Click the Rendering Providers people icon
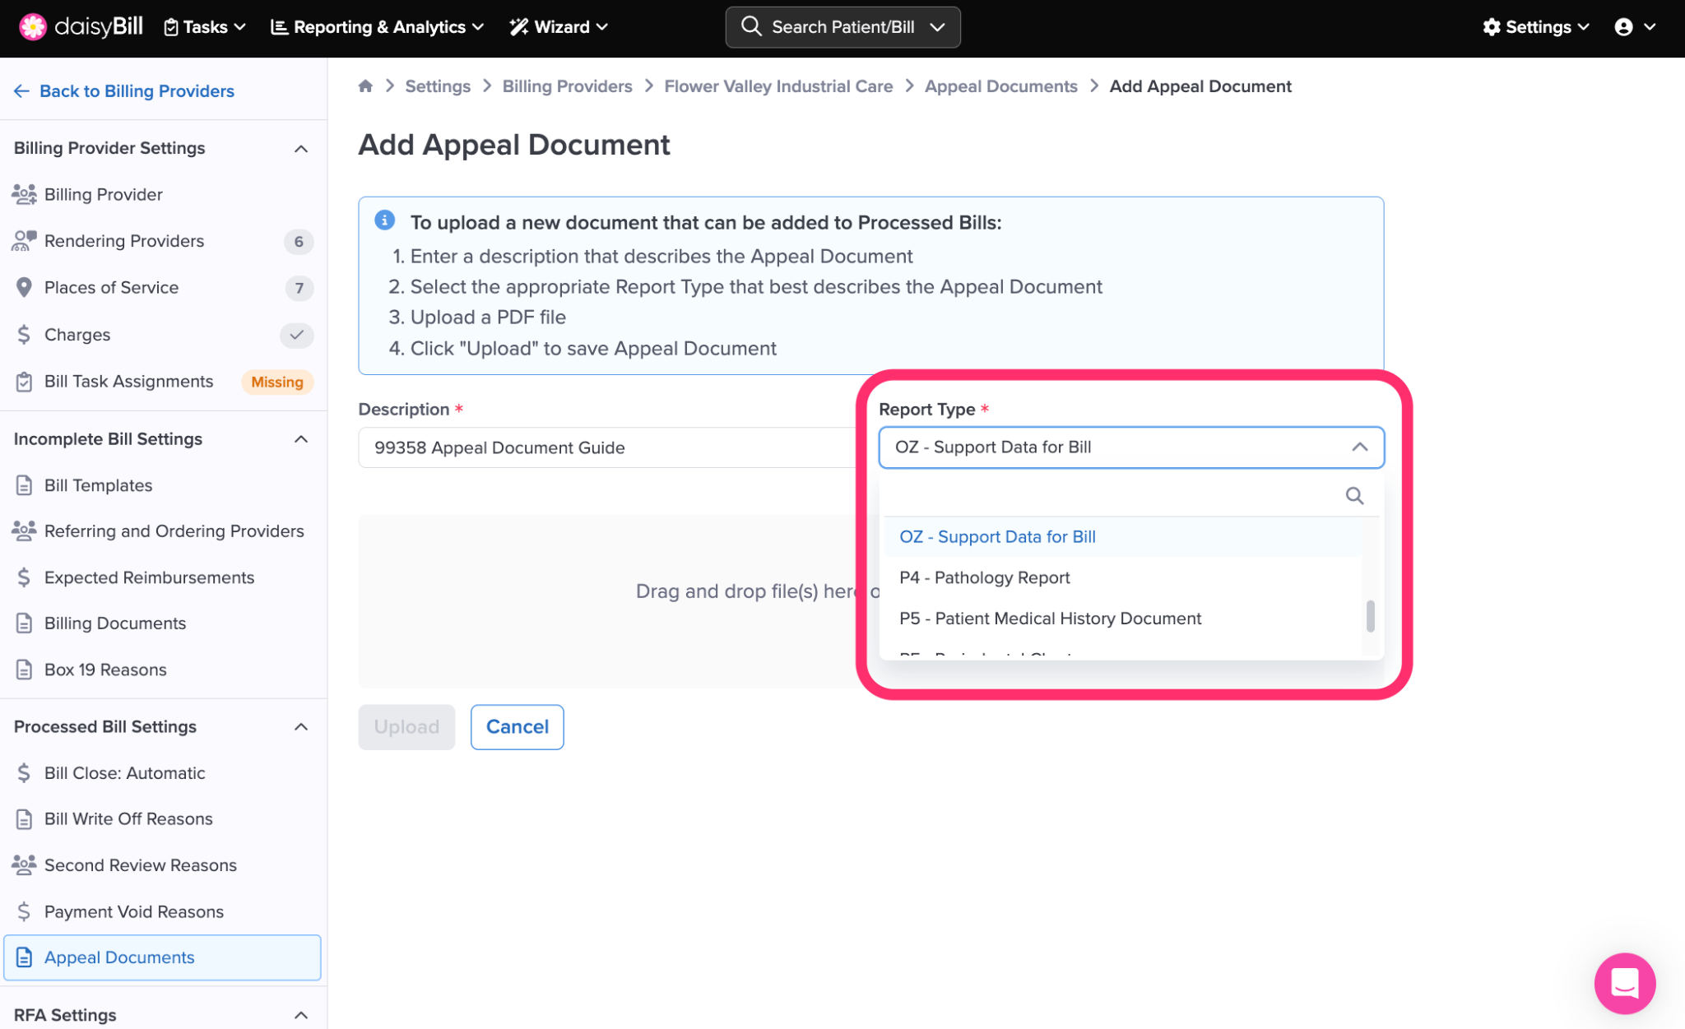This screenshot has height=1029, width=1685. 24,241
